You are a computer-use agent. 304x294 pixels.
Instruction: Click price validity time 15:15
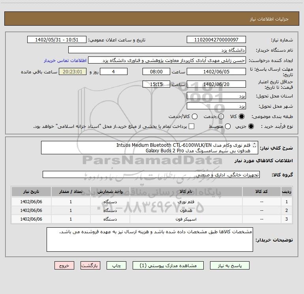[x=156, y=84]
